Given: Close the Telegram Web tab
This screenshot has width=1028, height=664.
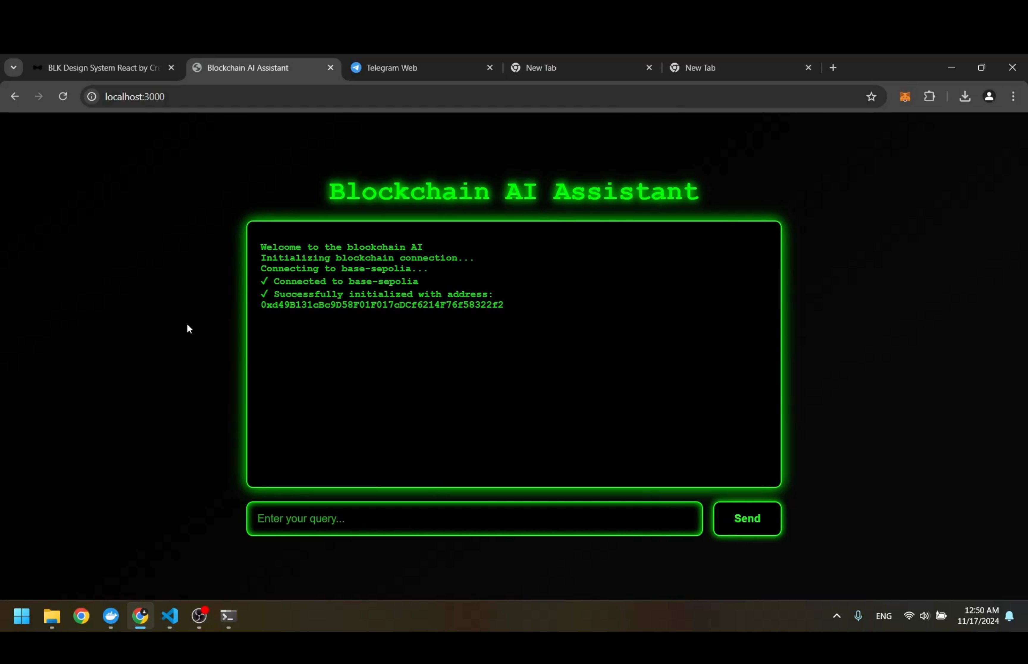Looking at the screenshot, I should pos(490,68).
